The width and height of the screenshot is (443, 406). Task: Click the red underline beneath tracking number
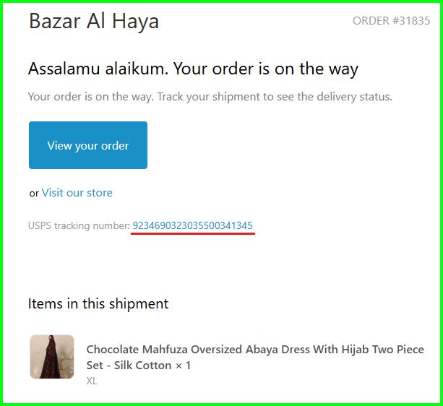193,233
